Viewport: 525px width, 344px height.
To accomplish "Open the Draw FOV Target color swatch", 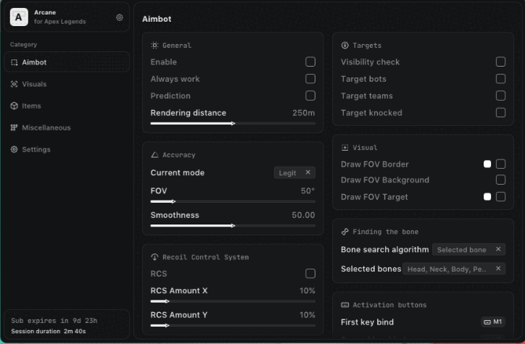I will [x=487, y=196].
